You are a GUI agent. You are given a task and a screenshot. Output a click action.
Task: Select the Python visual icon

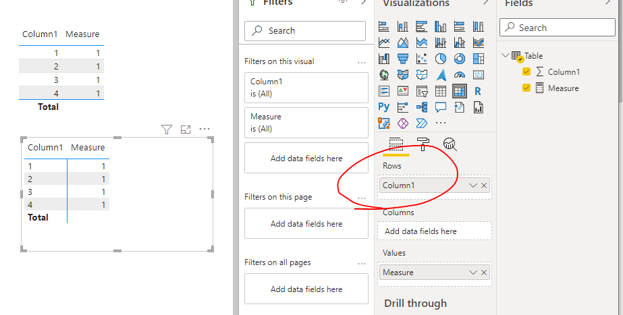(384, 107)
